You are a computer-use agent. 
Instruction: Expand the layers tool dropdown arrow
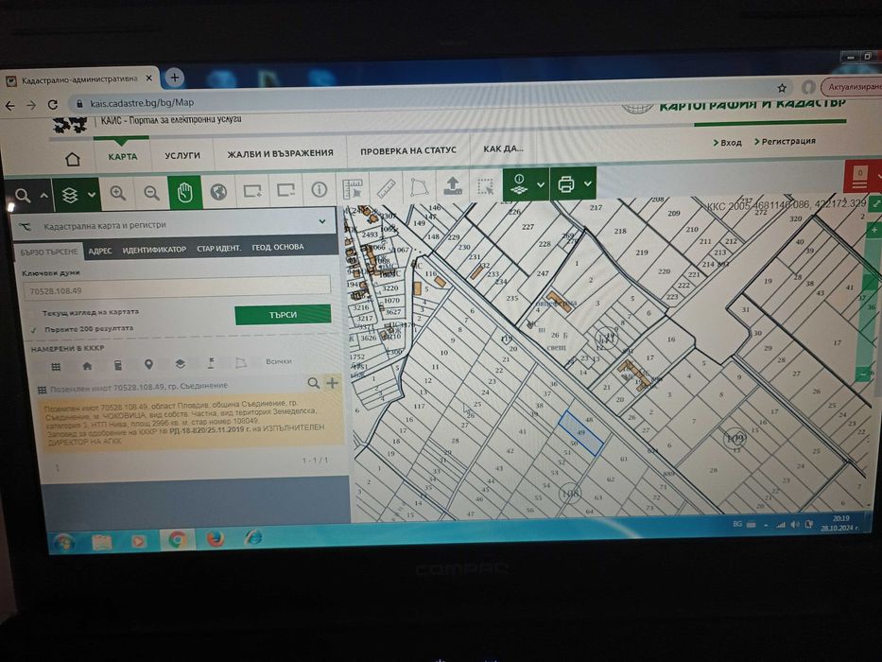[91, 195]
